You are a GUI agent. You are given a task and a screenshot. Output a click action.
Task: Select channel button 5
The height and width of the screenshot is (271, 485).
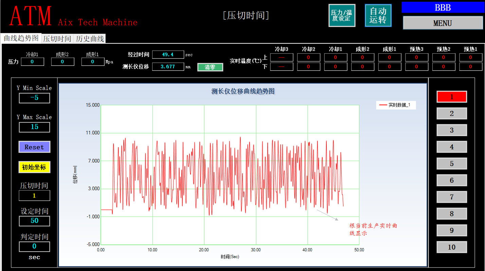coord(452,163)
